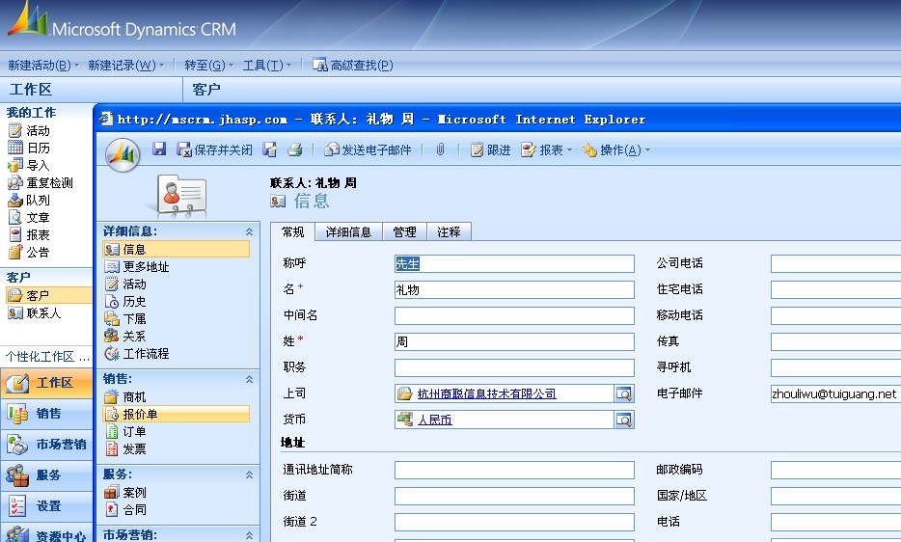Screen dimensions: 901x542
Task: Switch to Details (详细信息) tab
Action: pyautogui.click(x=348, y=231)
